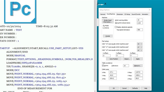164x92 pixels.
Task: Open the CAD +Z axis dropdown
Action: point(140,50)
